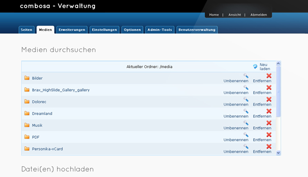Click the Neu laden link
The image size is (308, 177).
(265, 67)
